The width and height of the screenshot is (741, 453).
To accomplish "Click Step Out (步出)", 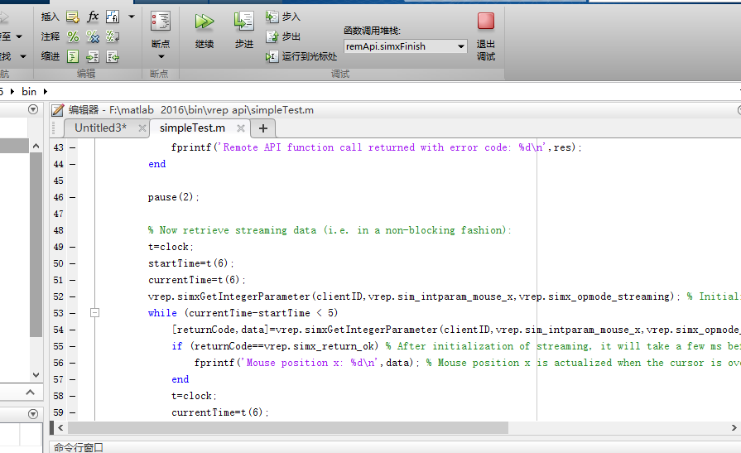I will (x=282, y=36).
